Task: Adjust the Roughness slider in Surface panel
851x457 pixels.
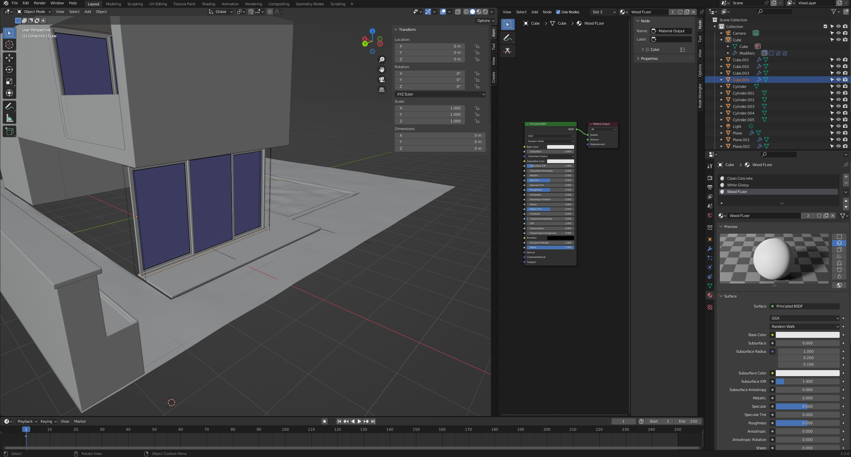Action: coord(807,423)
